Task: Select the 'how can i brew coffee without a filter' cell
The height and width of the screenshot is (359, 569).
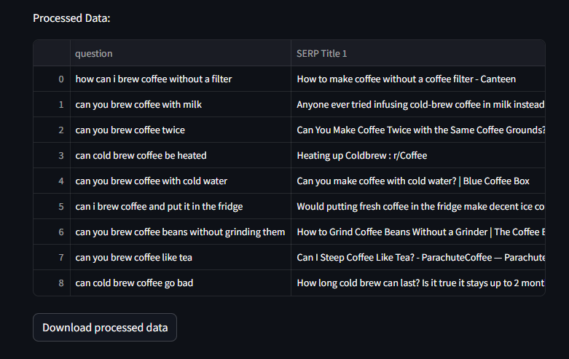Action: pyautogui.click(x=154, y=79)
